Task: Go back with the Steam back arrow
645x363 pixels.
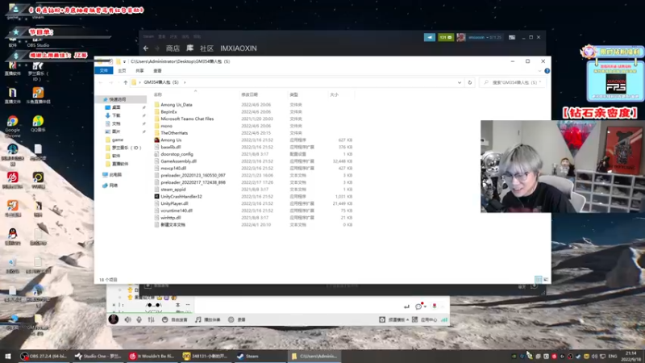Action: [x=146, y=48]
